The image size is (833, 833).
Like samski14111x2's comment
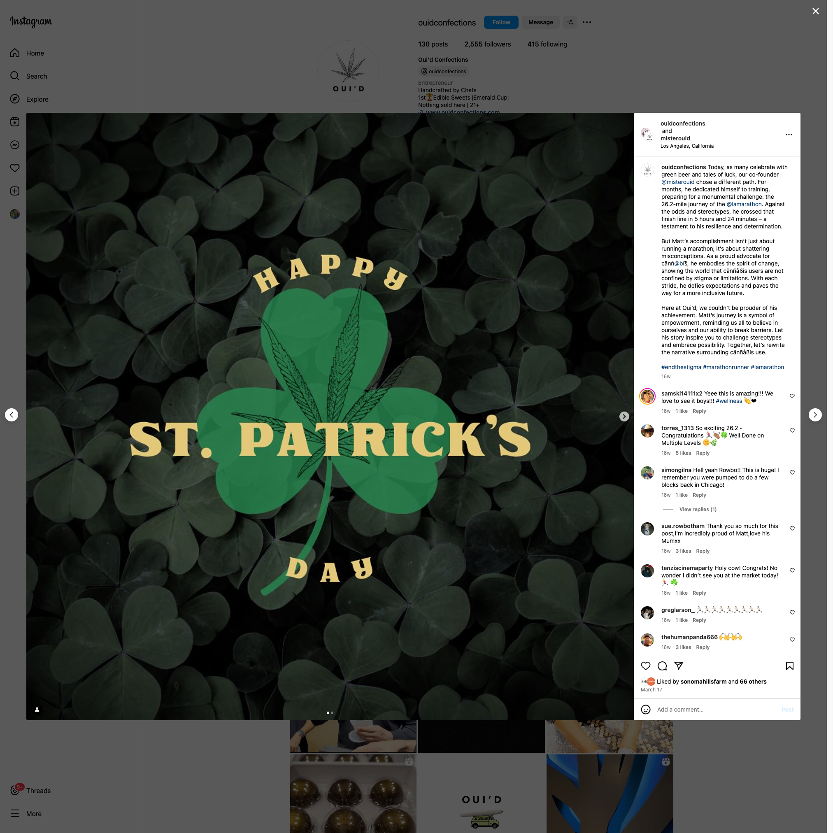(x=792, y=396)
